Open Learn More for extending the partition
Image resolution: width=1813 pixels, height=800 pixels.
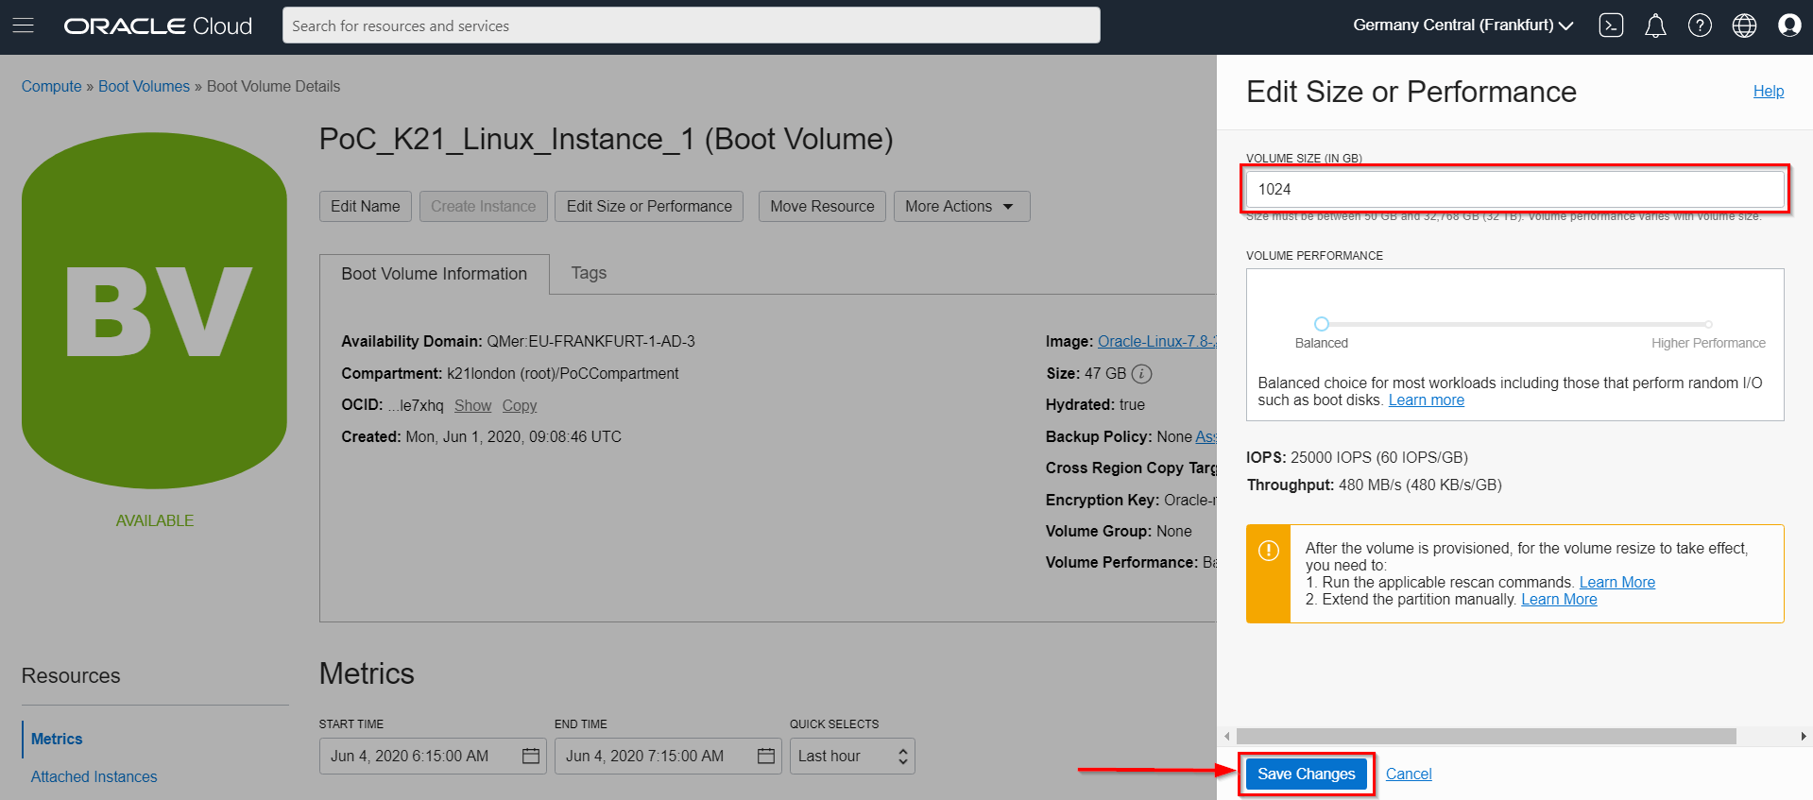[1559, 599]
